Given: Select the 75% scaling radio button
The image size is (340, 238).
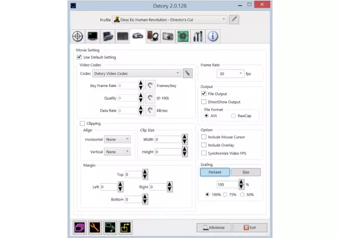Looking at the screenshot, I should pos(225,194).
